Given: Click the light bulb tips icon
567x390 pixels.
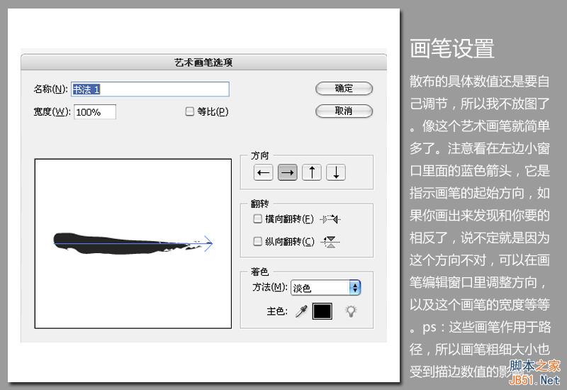Looking at the screenshot, I should pos(351,311).
